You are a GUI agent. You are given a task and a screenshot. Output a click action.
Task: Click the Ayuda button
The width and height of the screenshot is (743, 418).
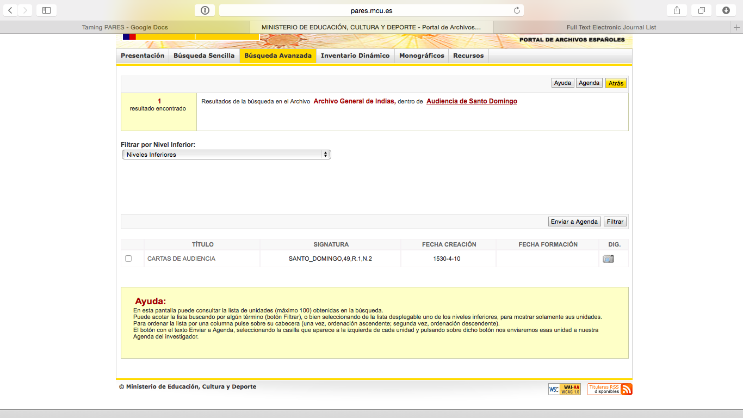coord(562,83)
